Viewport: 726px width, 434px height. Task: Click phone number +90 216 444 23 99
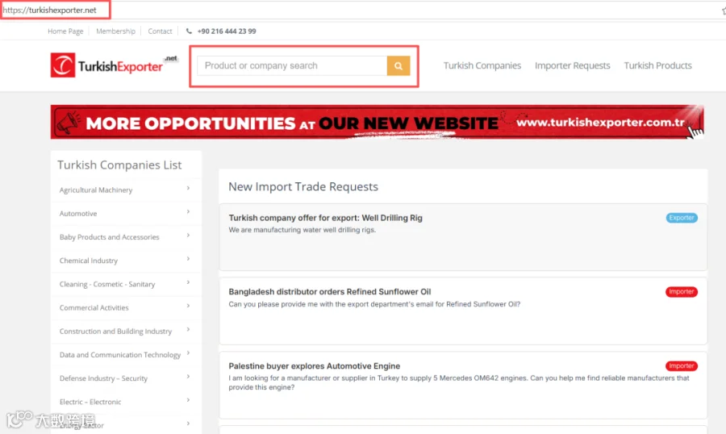[x=227, y=31]
